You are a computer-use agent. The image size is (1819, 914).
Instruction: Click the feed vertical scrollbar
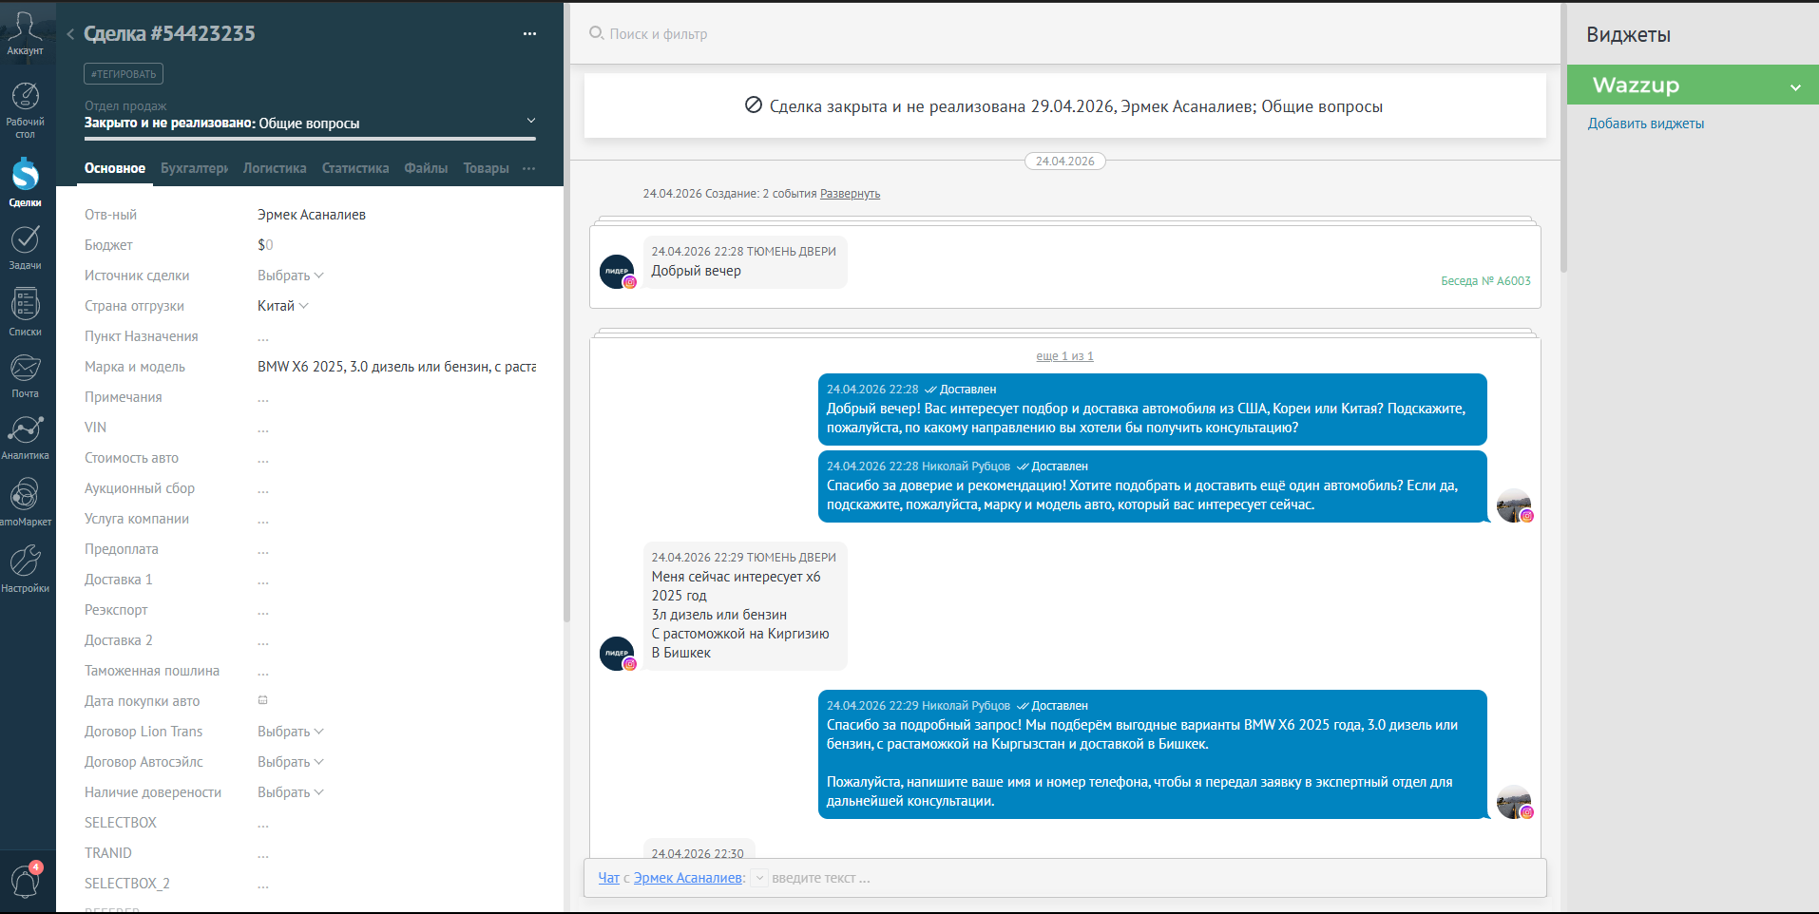pyautogui.click(x=1563, y=138)
